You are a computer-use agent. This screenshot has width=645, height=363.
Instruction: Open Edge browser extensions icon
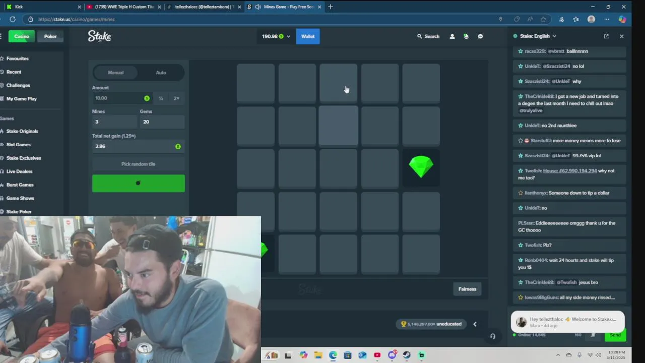(x=561, y=19)
